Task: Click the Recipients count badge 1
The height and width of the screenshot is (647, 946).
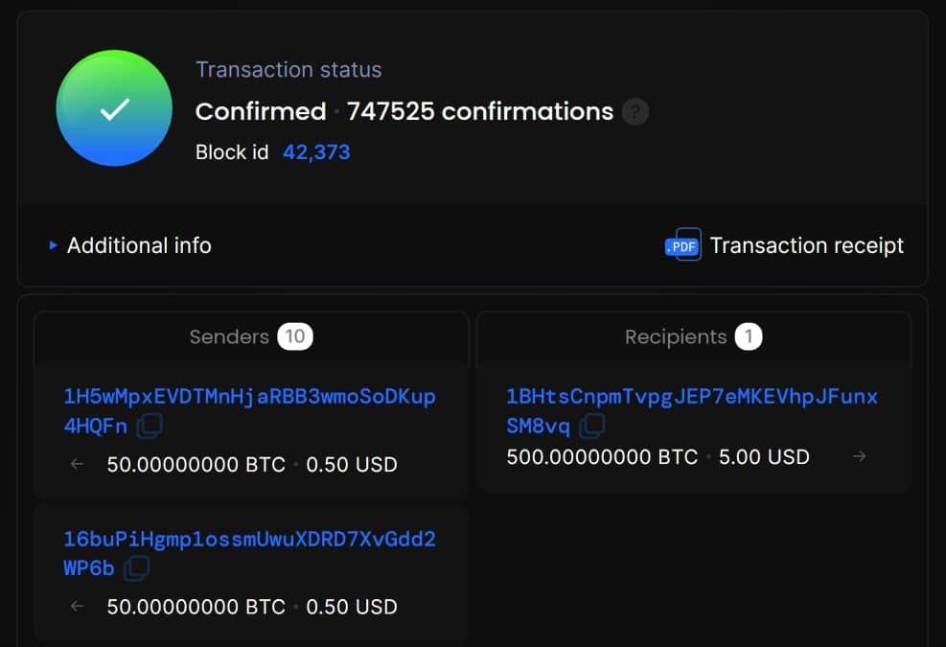Action: click(x=749, y=336)
